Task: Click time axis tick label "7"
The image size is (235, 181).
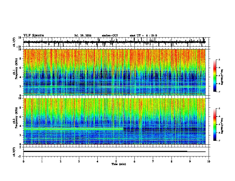Action: 153,161
